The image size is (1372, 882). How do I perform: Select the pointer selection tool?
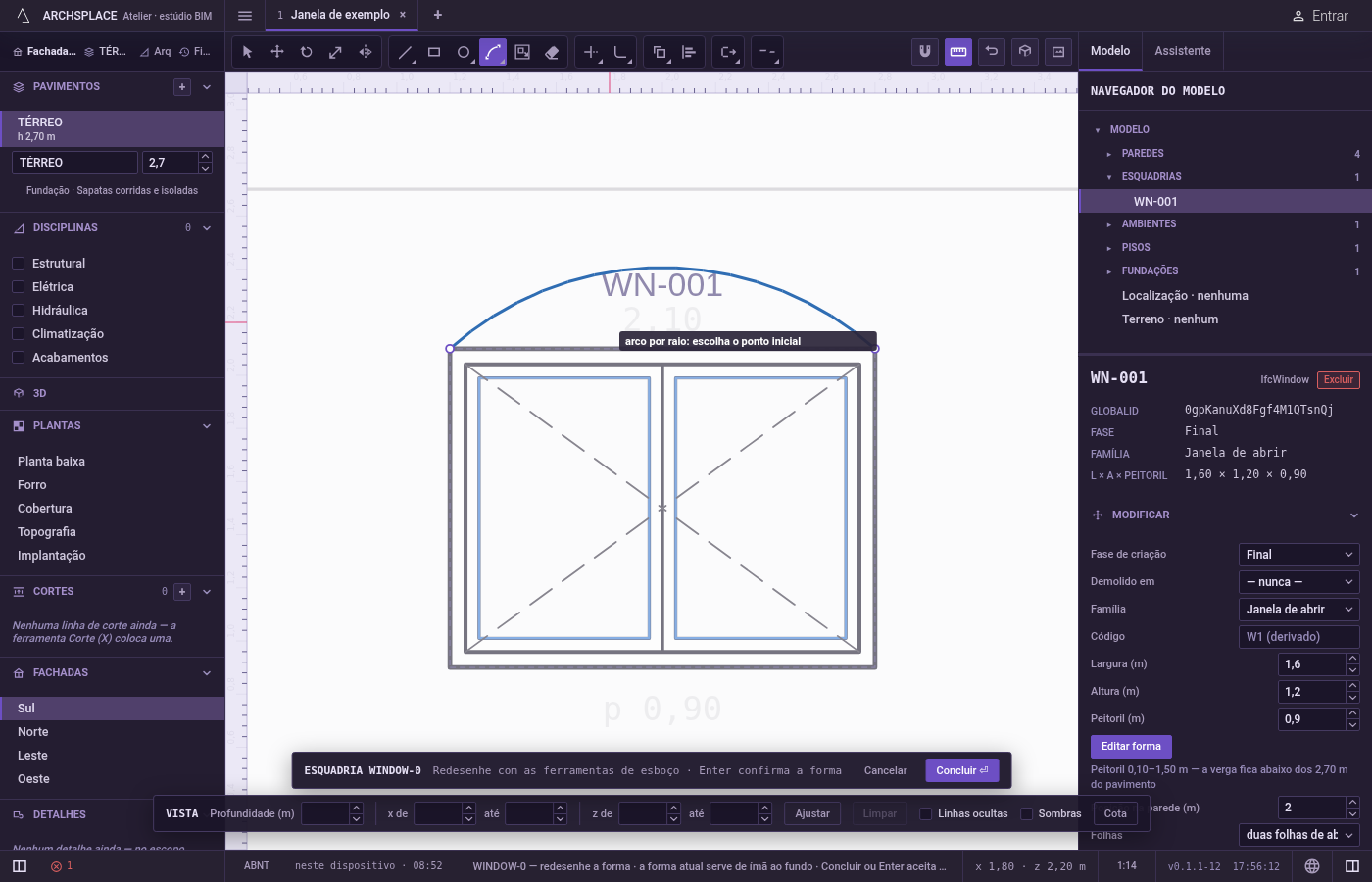248,52
